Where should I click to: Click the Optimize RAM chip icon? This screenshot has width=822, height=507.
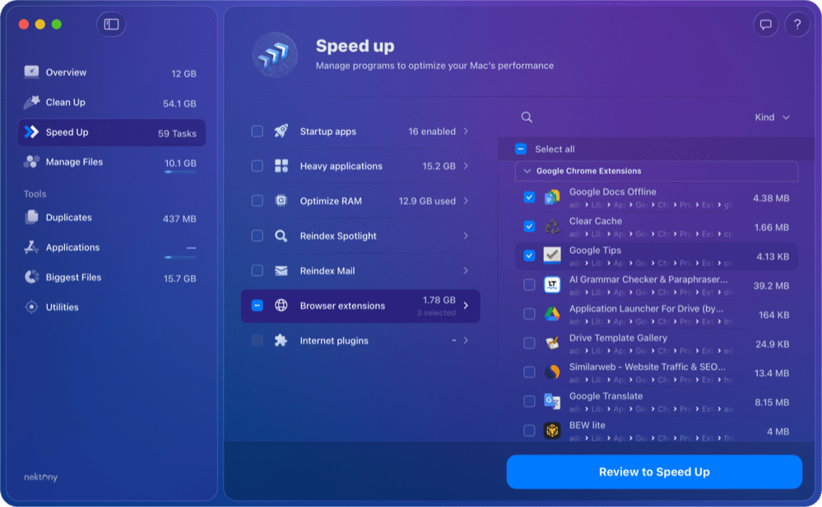pos(281,200)
